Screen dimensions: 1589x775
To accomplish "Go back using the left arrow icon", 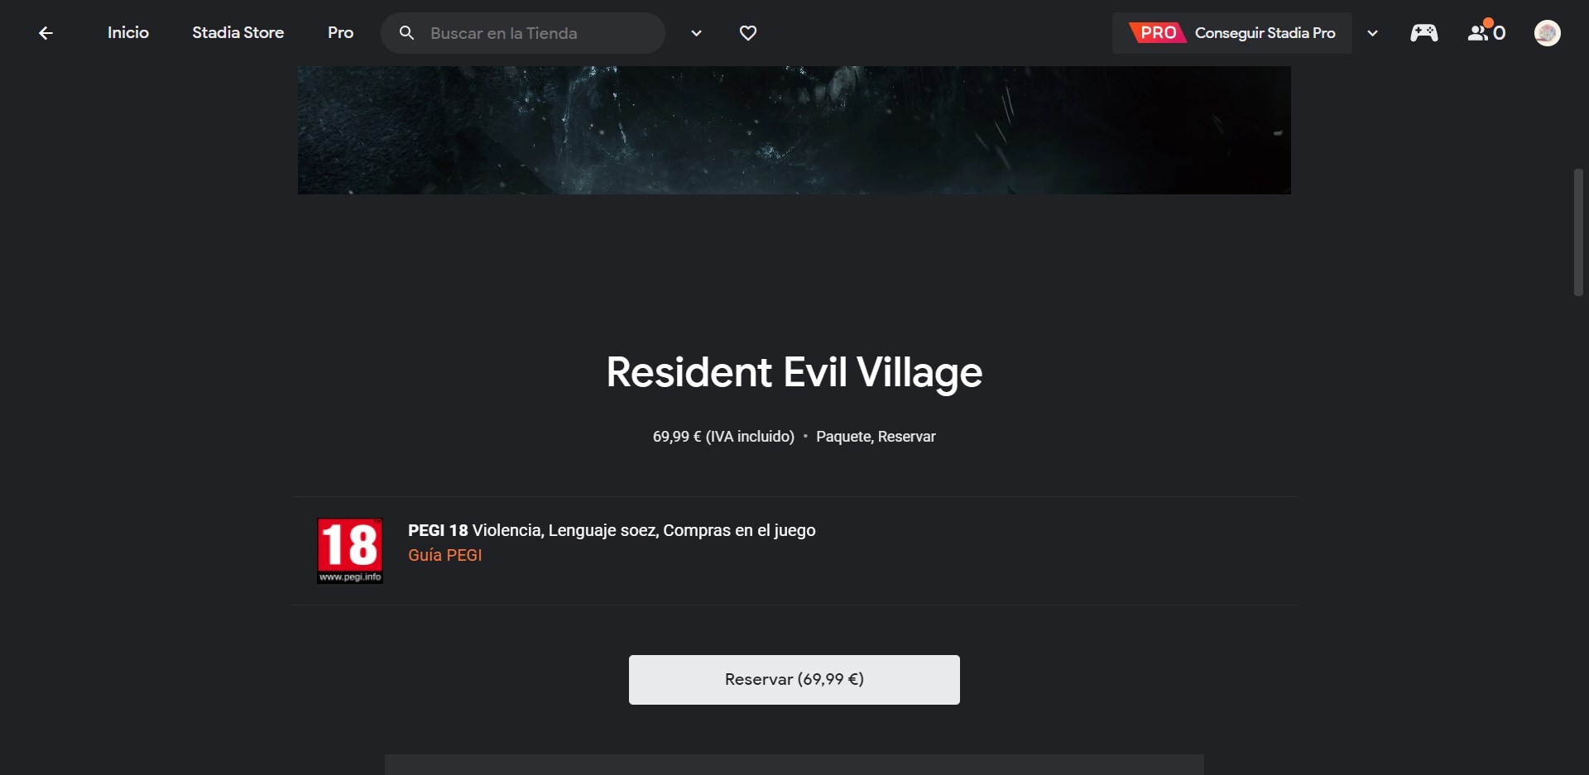I will click(x=46, y=33).
